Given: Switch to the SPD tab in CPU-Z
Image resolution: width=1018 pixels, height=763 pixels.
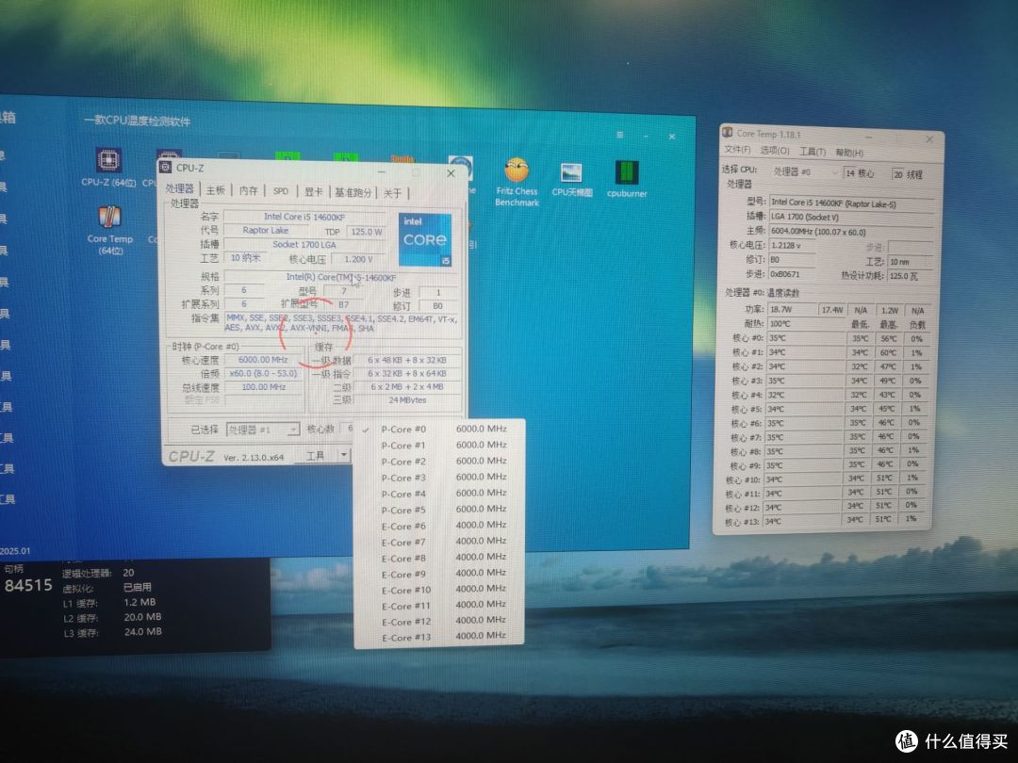Looking at the screenshot, I should coord(280,191).
